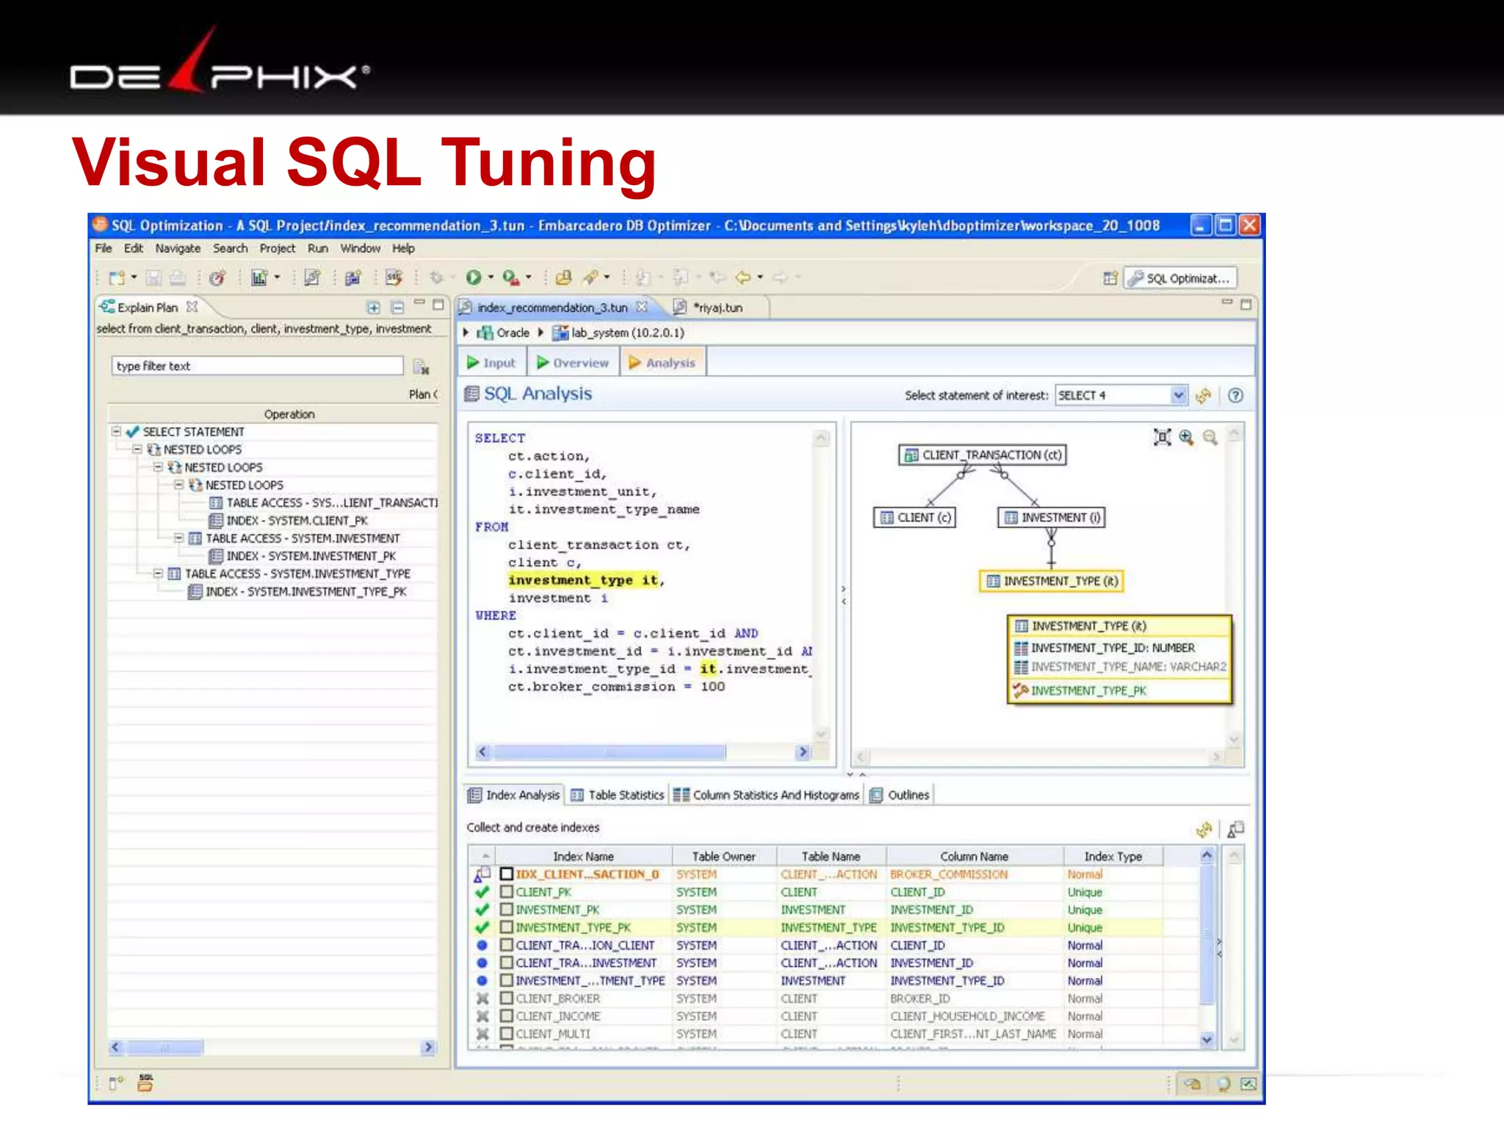This screenshot has height=1128, width=1504.
Task: Collapse the first NESTED LOOPS node
Action: point(137,449)
